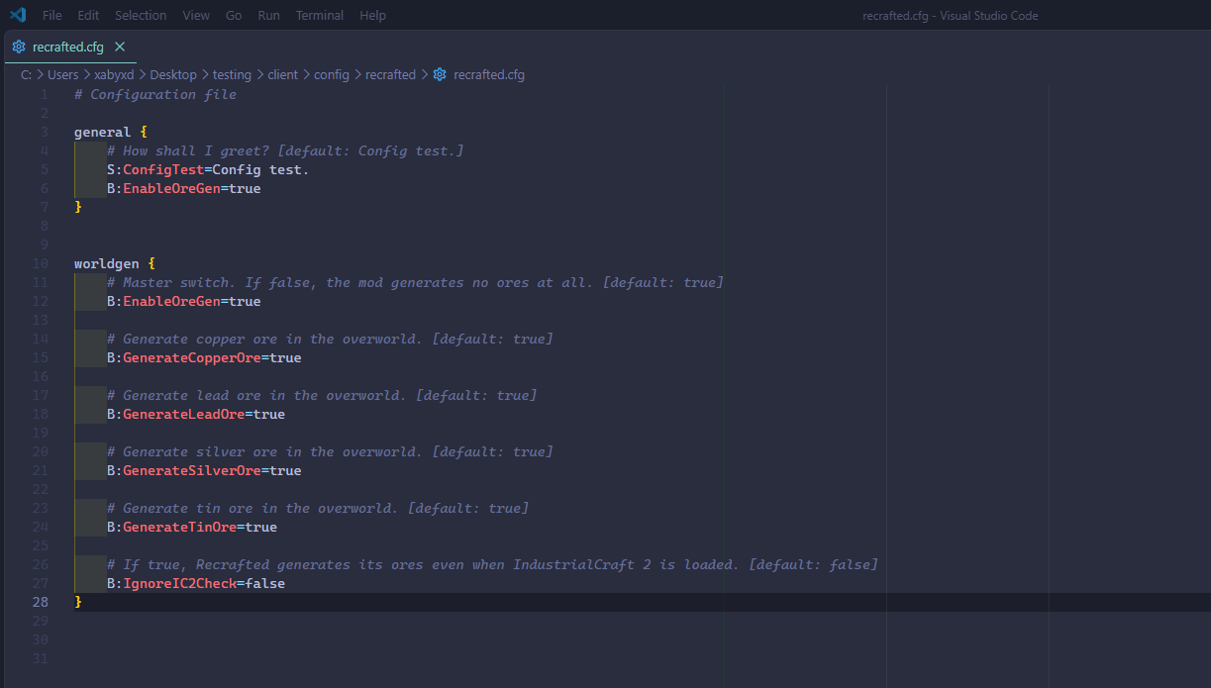The image size is (1211, 688).
Task: Open the Users breadcrumb segment
Action: click(x=63, y=74)
